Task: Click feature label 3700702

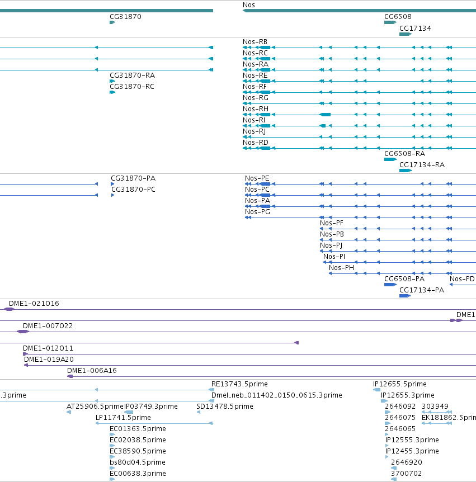Action: pyautogui.click(x=406, y=474)
